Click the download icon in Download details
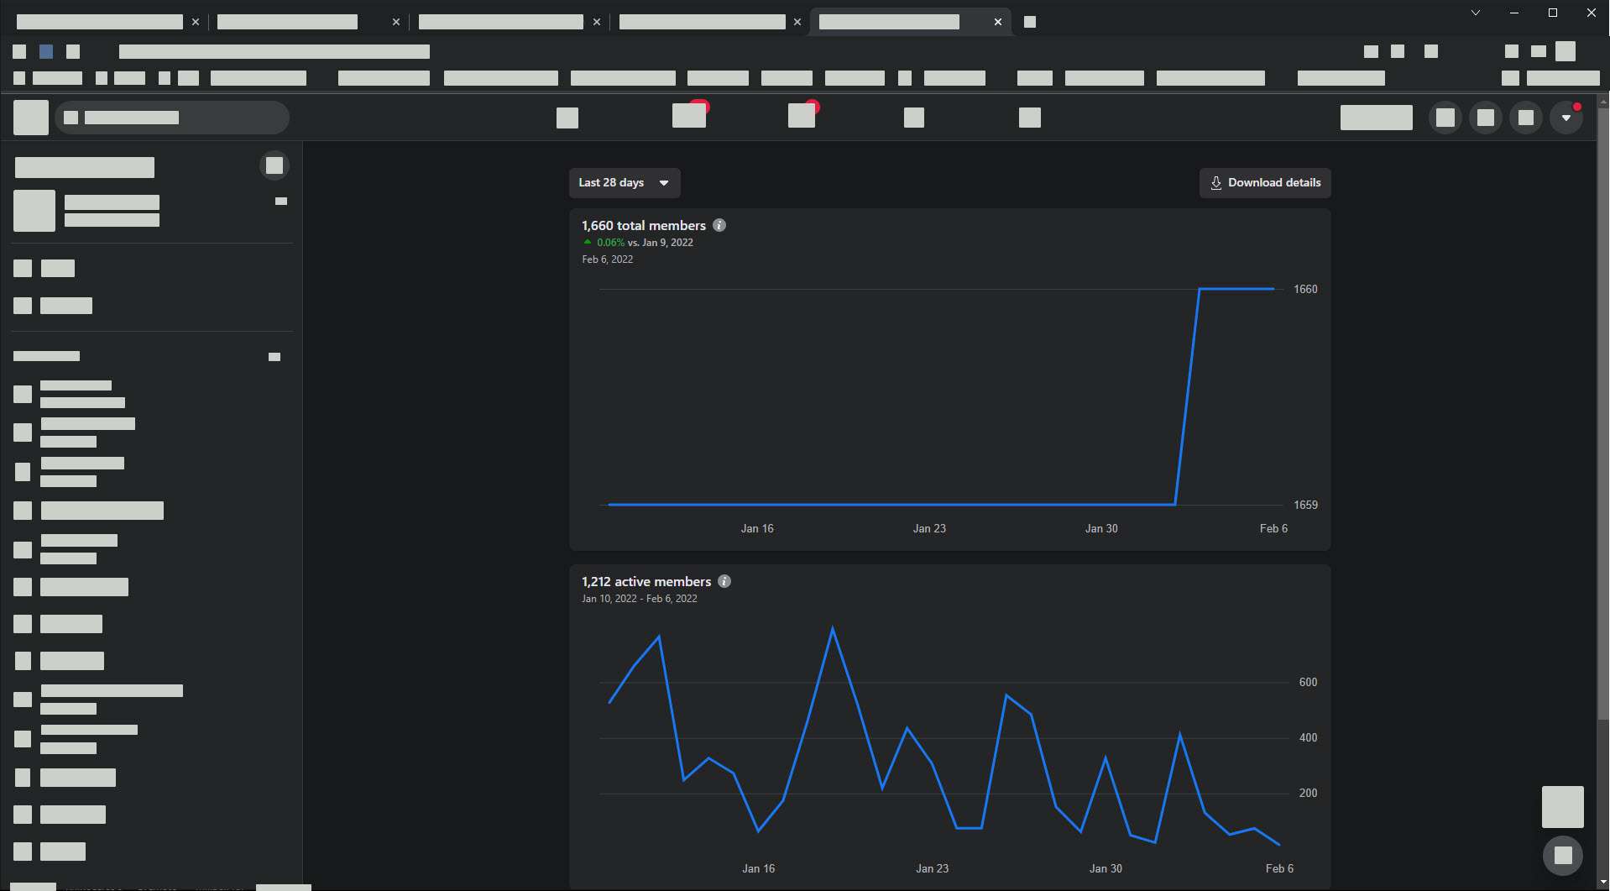The height and width of the screenshot is (891, 1610). [1215, 183]
